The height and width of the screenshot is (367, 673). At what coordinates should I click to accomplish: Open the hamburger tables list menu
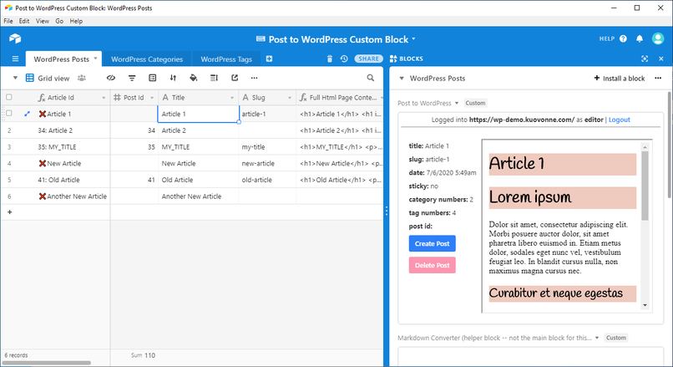pyautogui.click(x=16, y=59)
